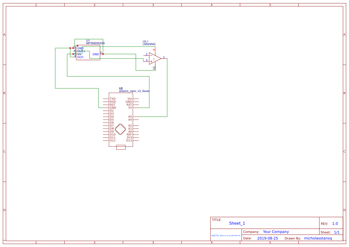
Task: Click the REV 1.0 value
Action: [x=334, y=223]
